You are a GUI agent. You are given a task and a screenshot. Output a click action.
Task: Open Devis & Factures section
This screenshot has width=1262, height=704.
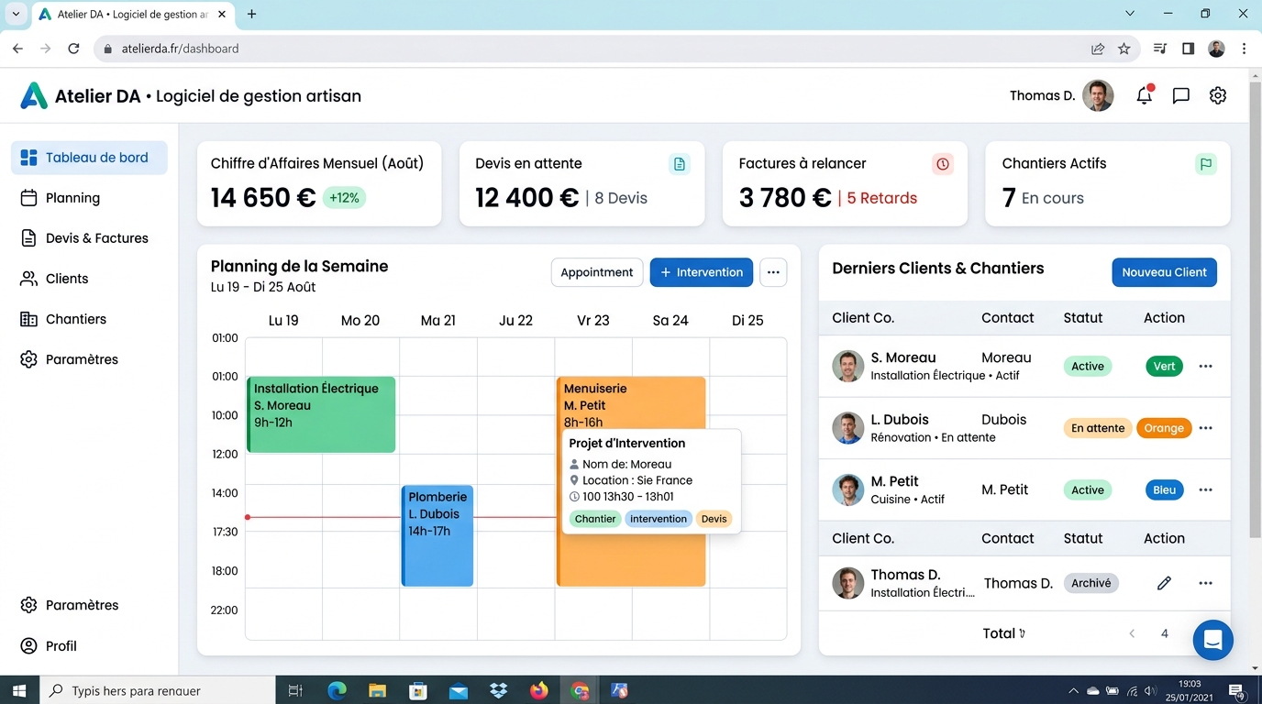89,238
